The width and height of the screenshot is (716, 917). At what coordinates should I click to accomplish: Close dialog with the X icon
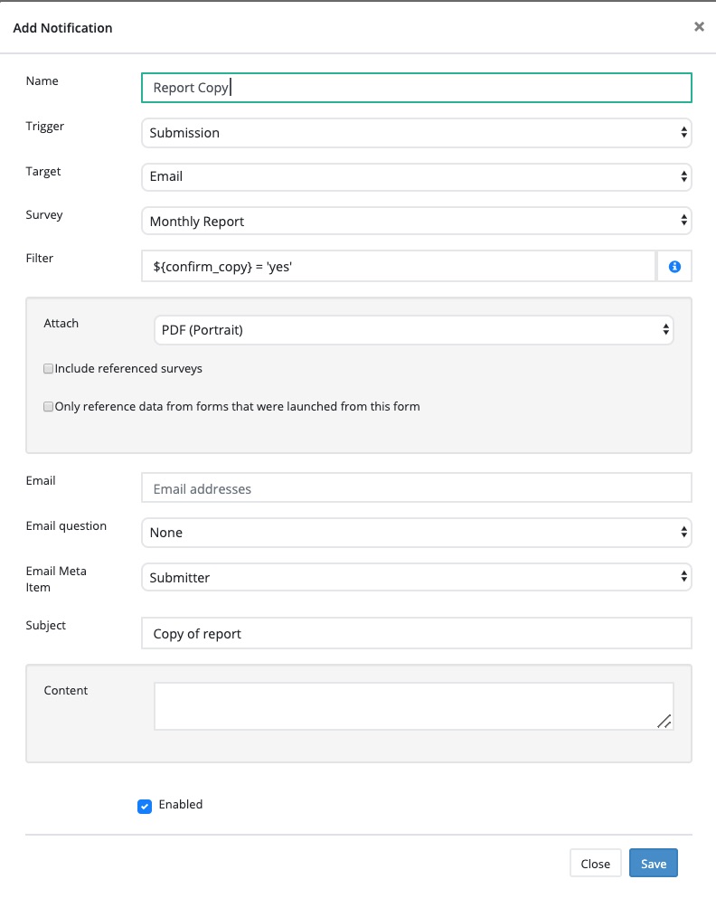[699, 27]
